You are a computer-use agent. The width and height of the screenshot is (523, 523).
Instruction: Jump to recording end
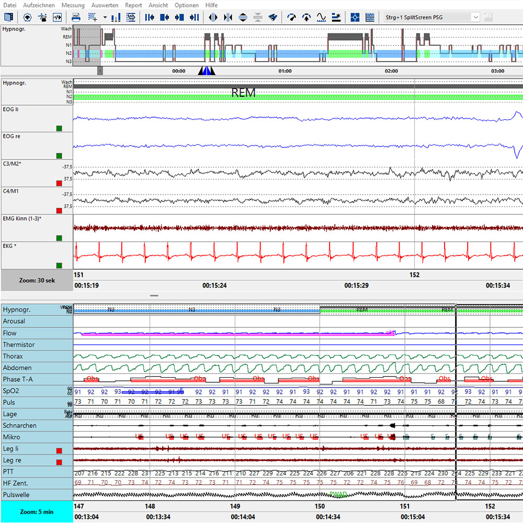195,17
